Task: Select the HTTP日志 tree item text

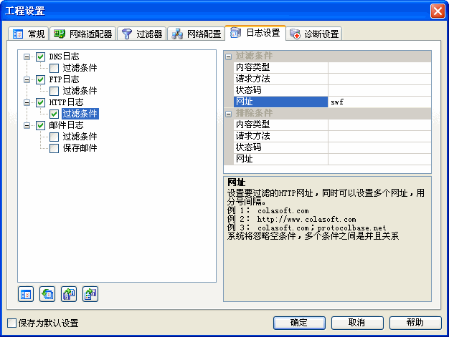Action: point(66,102)
